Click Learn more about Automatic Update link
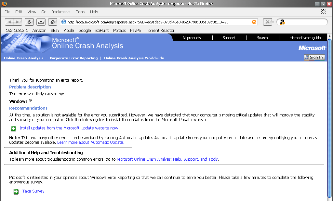Image resolution: width=333 pixels, height=201 pixels. point(91,142)
